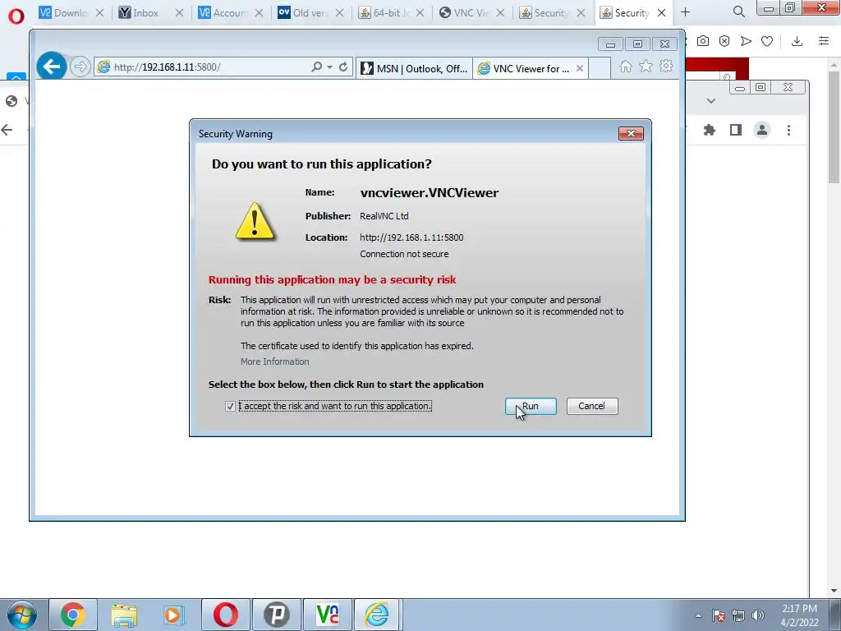Click the search magnifier in IE address bar

click(x=317, y=67)
